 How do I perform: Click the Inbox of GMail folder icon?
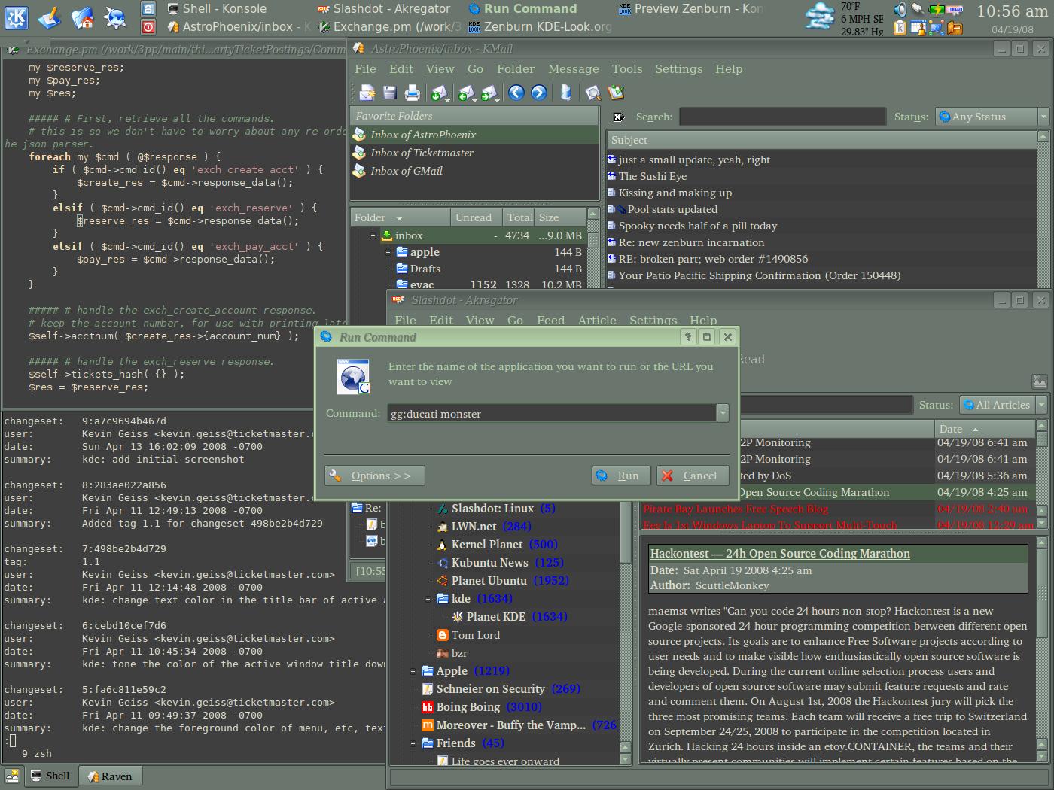click(360, 171)
